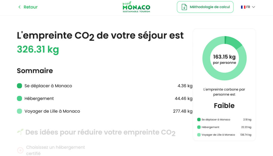Click the light green Voyager de Lille legend dot
273x156 pixels.
coord(19,111)
